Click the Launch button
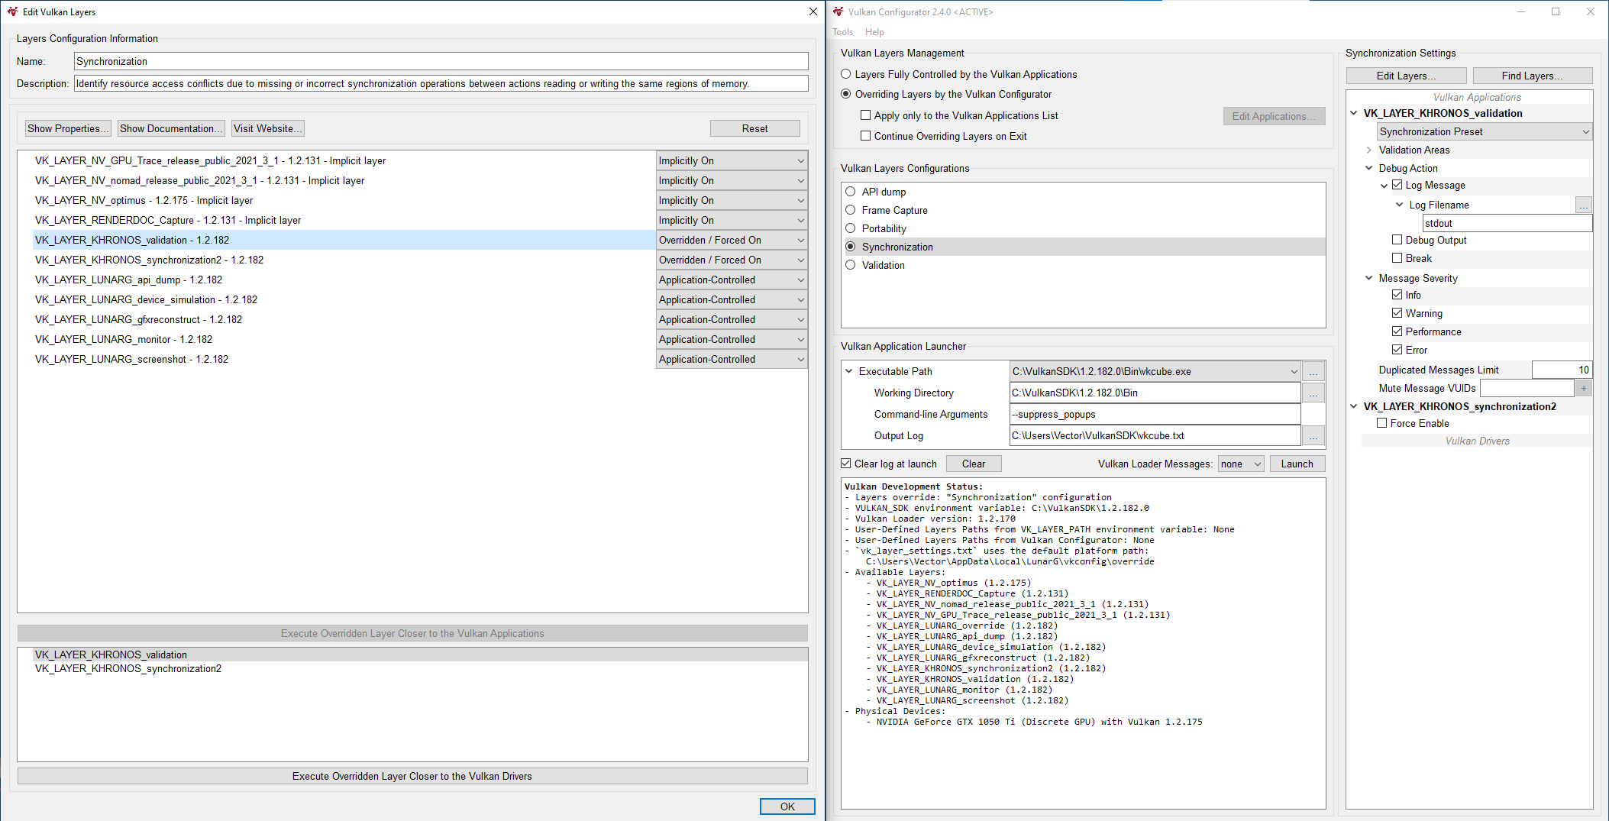This screenshot has width=1609, height=821. [1297, 464]
